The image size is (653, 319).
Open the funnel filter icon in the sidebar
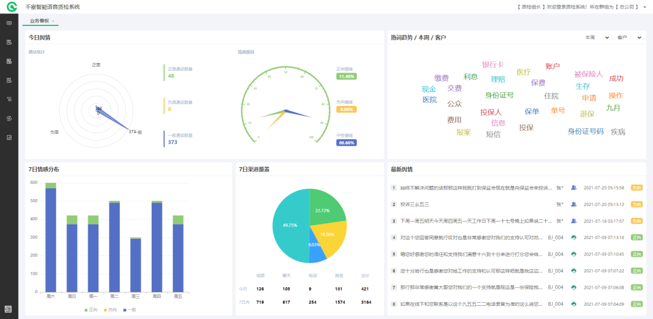click(x=8, y=99)
